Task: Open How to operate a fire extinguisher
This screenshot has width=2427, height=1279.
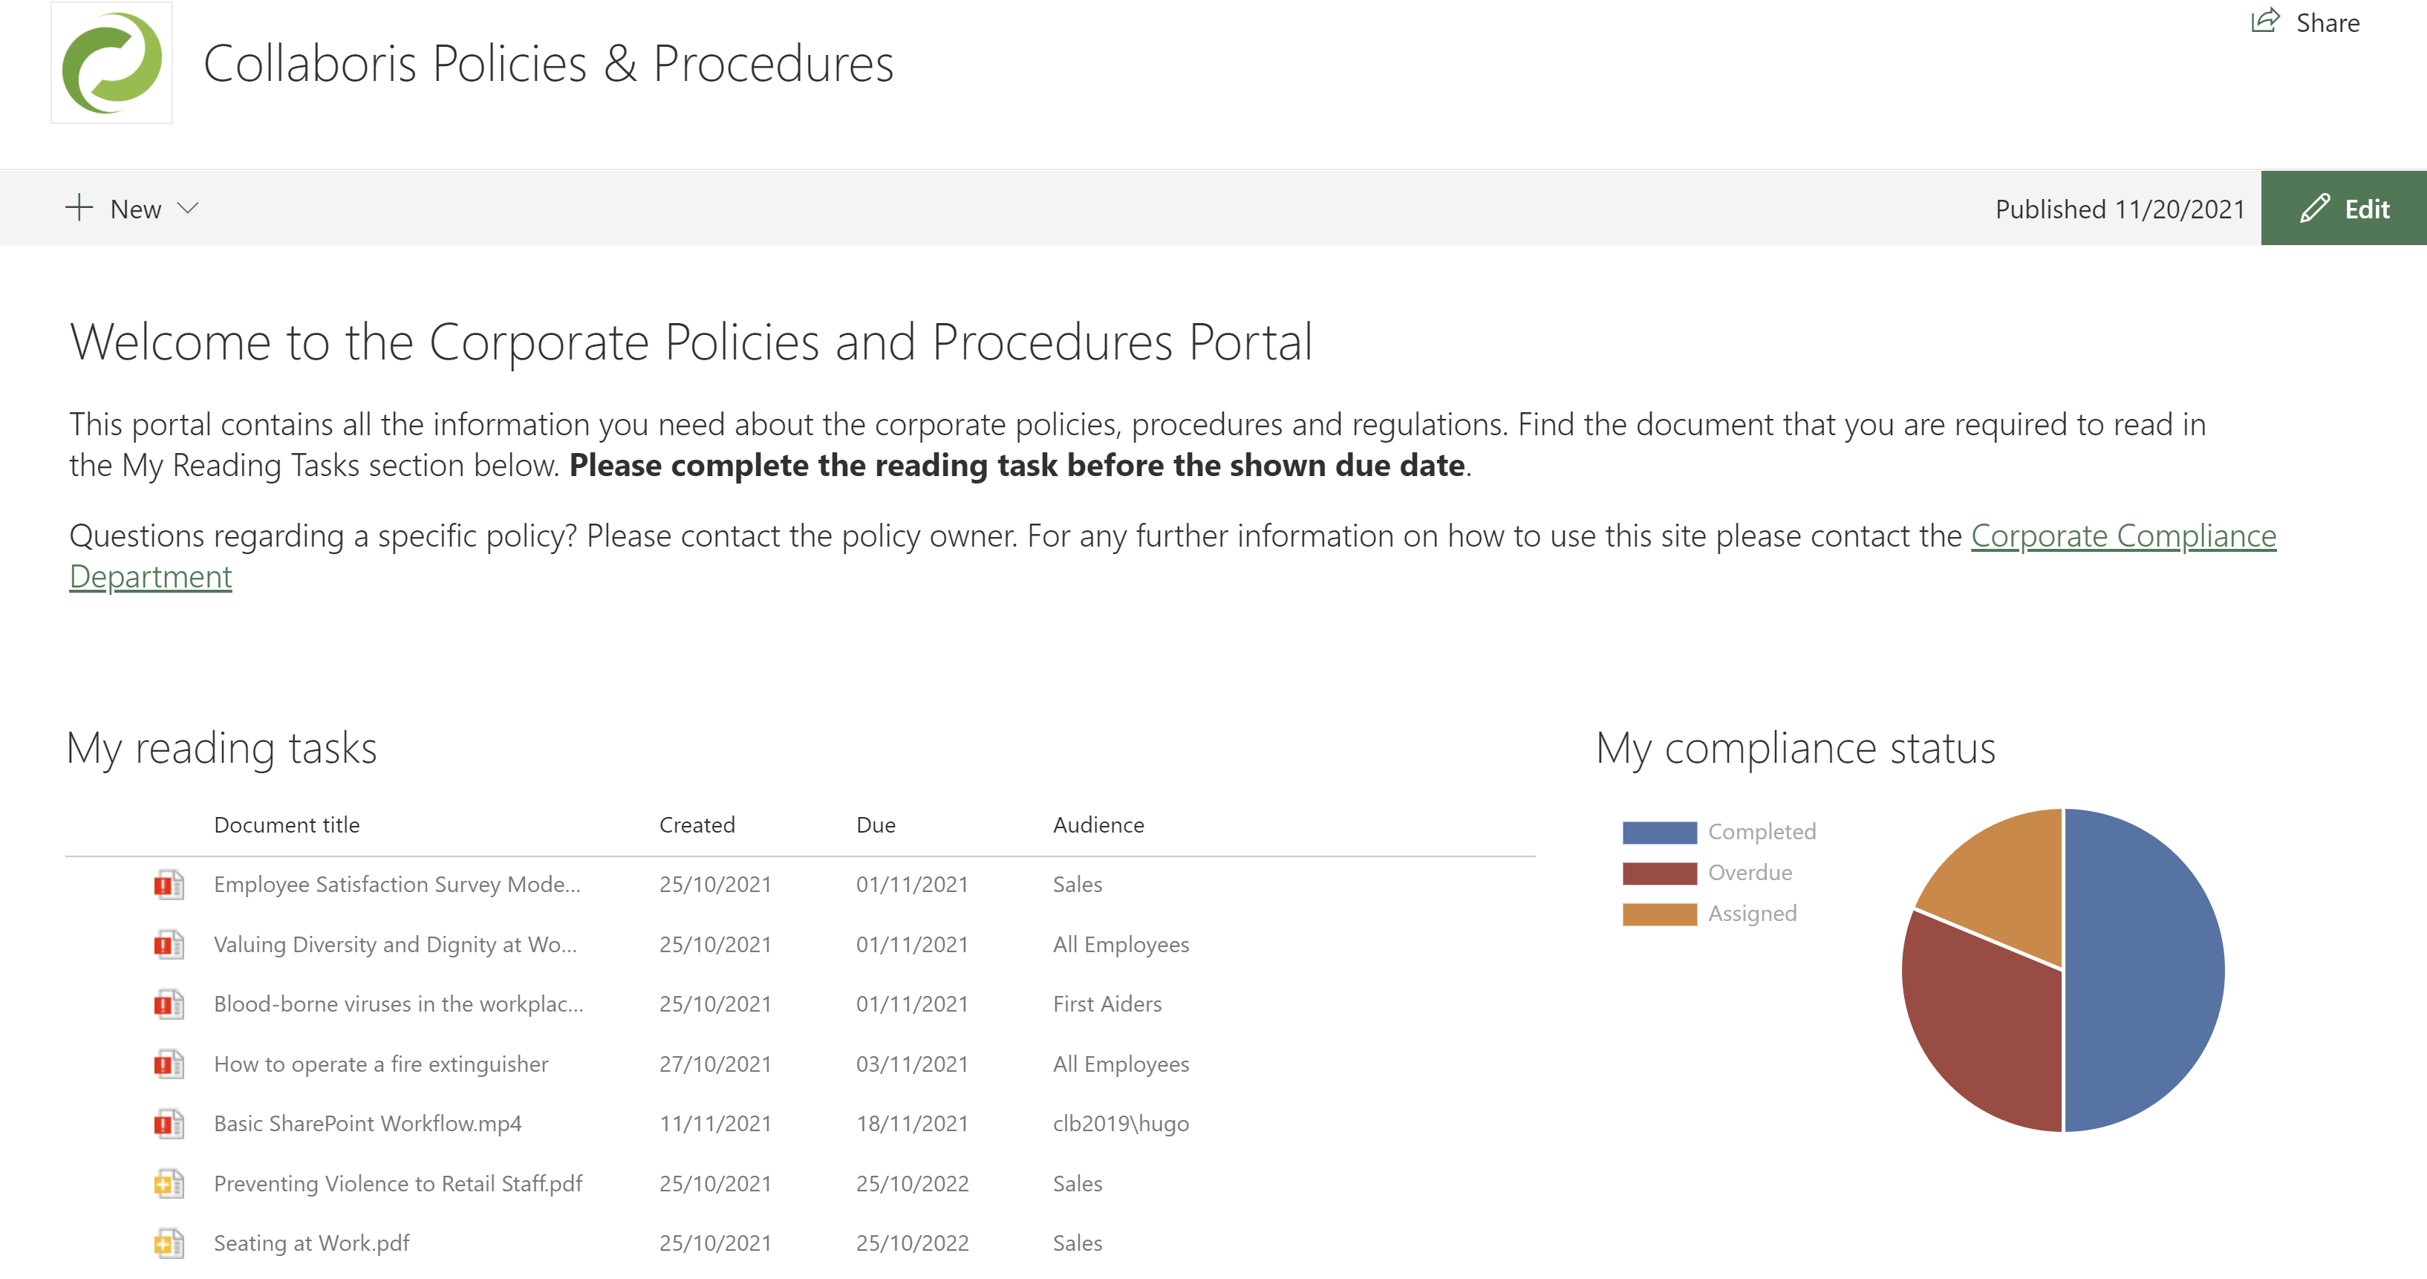Action: [x=381, y=1063]
